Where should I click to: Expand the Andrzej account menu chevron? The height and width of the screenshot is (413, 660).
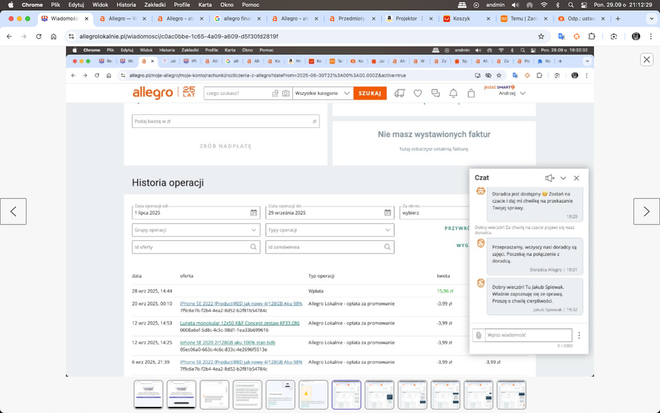(523, 93)
